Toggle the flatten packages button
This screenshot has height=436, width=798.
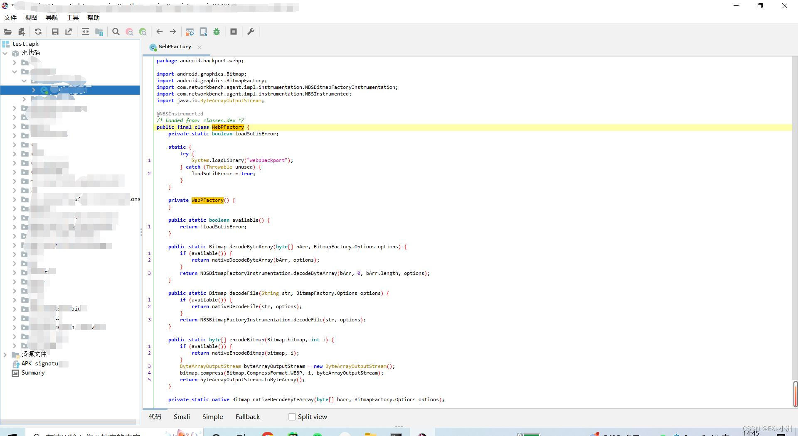[x=99, y=32]
